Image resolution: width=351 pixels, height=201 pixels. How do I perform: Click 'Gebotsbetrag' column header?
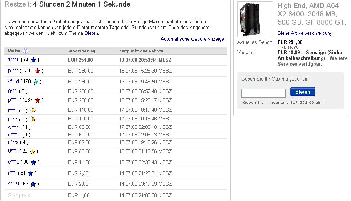pos(81,51)
